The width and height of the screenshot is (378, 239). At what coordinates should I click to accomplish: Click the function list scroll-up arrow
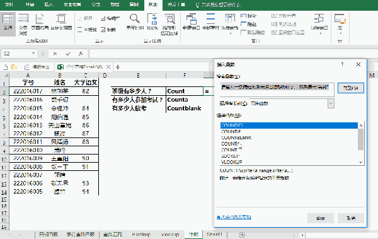pyautogui.click(x=361, y=125)
